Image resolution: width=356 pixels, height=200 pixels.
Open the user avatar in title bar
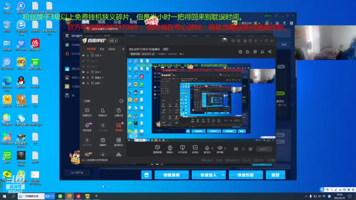[224, 41]
